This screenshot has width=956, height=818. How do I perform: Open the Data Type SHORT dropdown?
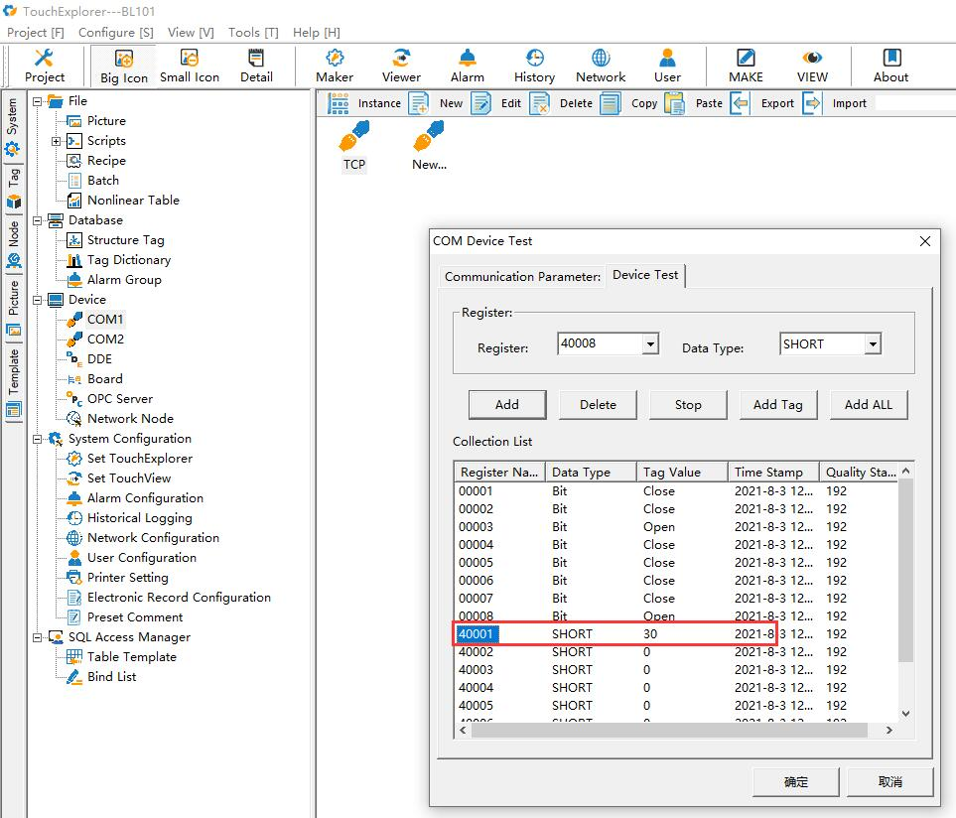click(x=872, y=344)
